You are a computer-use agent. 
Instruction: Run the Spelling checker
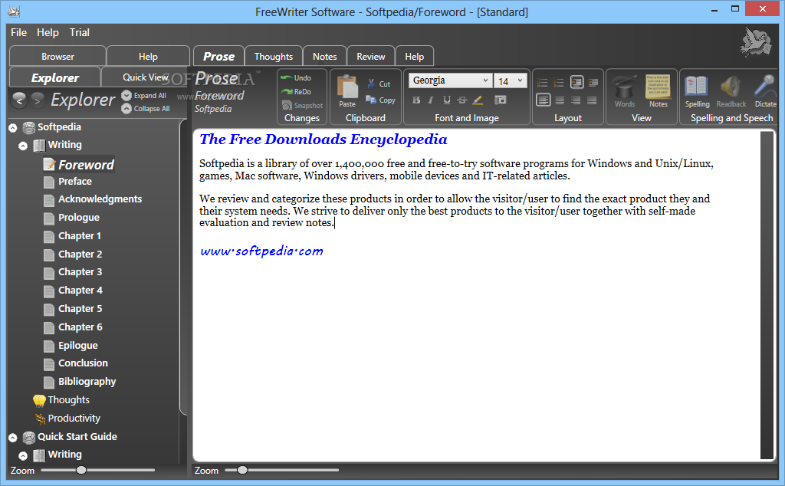[697, 91]
